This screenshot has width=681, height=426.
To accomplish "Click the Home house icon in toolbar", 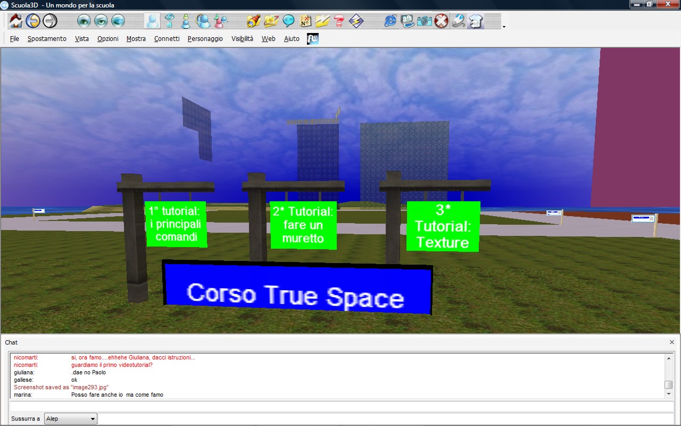I will click(16, 21).
